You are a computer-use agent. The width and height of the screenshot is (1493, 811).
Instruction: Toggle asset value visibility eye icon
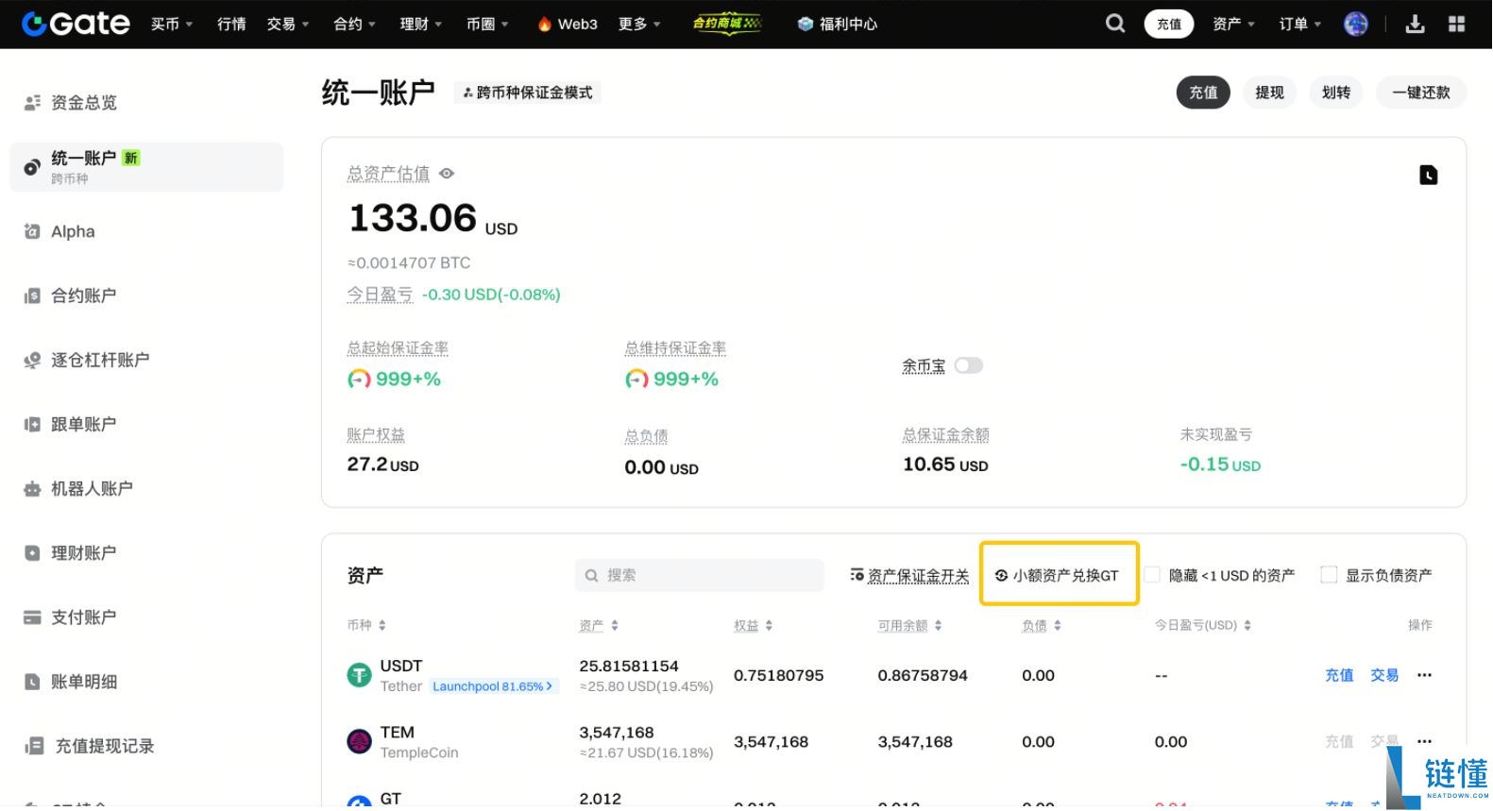tap(447, 174)
